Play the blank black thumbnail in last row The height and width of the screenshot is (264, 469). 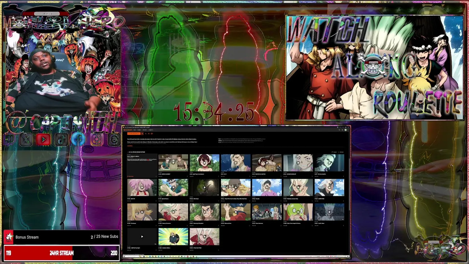pos(142,236)
